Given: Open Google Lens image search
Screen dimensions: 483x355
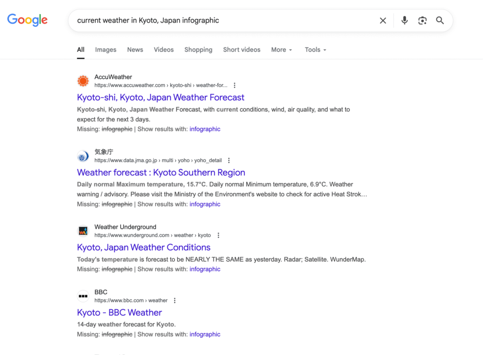Looking at the screenshot, I should coord(422,21).
